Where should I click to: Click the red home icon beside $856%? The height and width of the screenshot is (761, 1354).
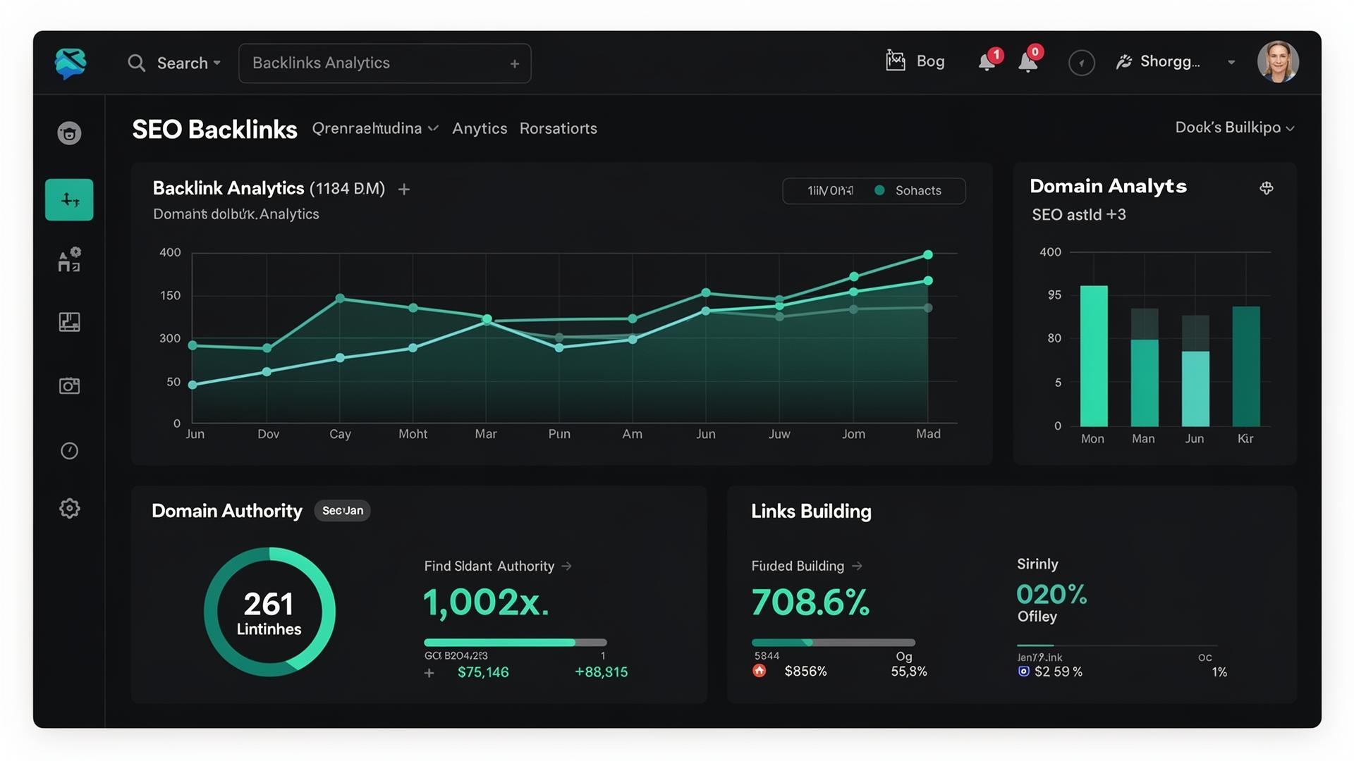(760, 671)
